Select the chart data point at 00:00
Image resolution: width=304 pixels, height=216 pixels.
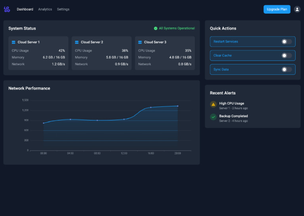(44, 123)
